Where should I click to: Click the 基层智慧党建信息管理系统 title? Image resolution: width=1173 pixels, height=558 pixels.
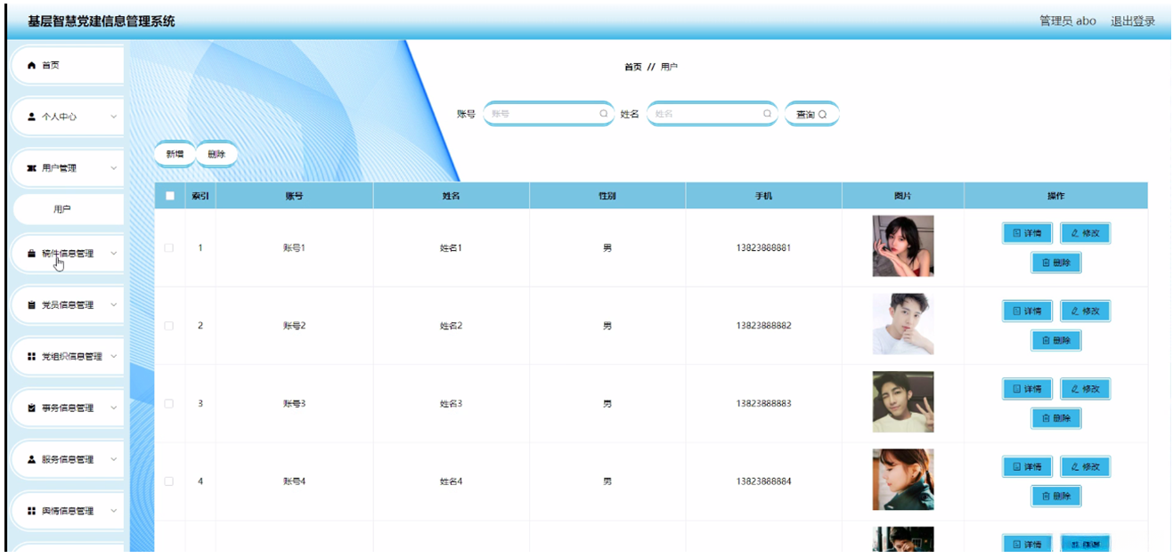[102, 21]
